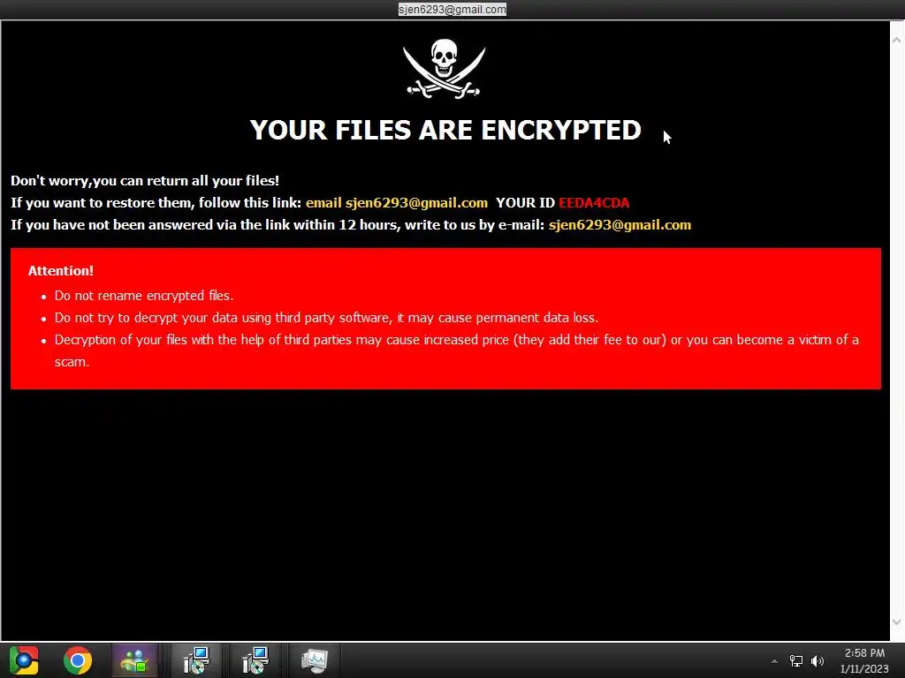Viewport: 905px width, 678px height.
Task: Open the Resource Monitor taskbar icon
Action: (315, 660)
